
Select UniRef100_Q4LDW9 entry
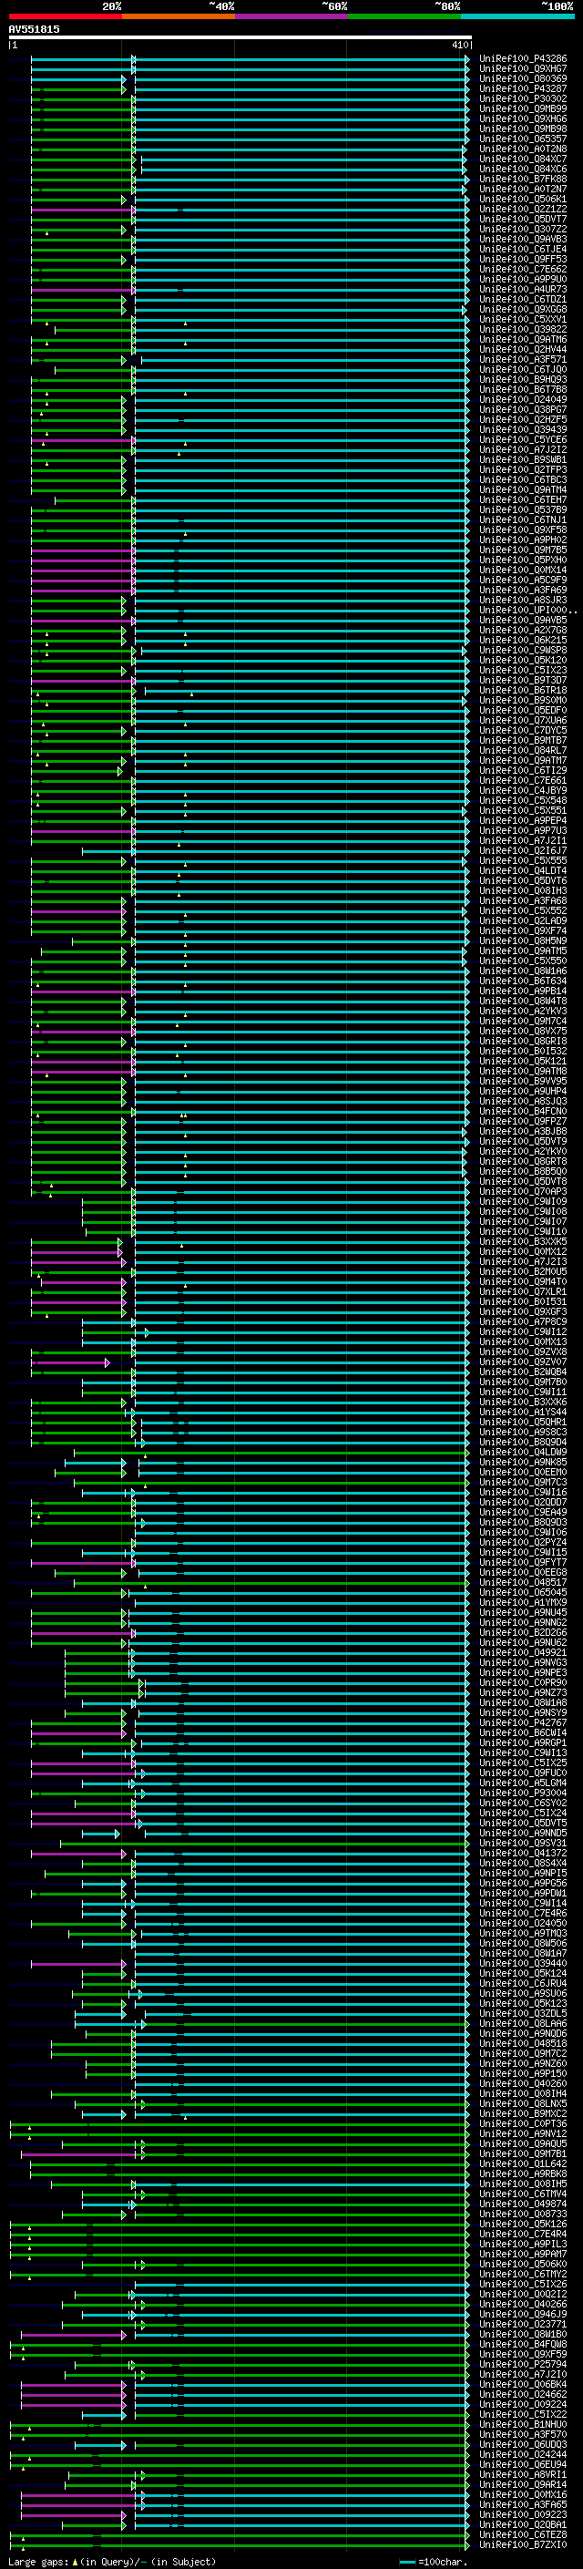pyautogui.click(x=522, y=1452)
